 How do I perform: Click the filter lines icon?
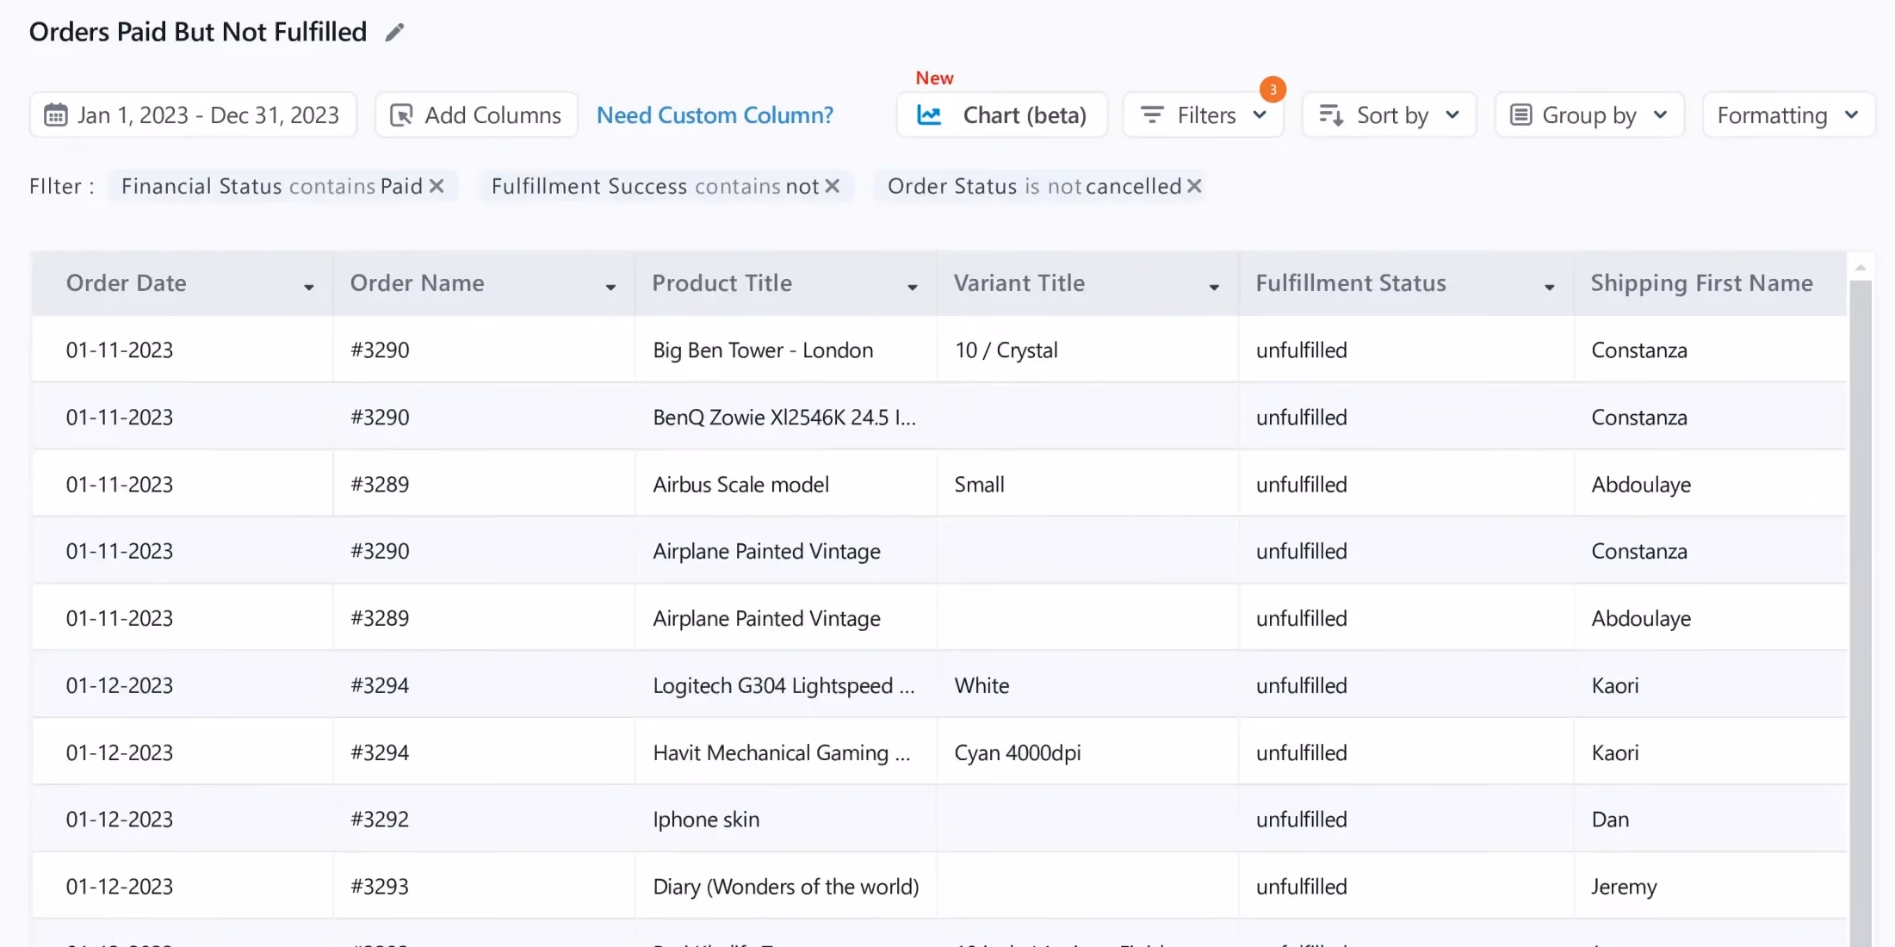(1152, 115)
